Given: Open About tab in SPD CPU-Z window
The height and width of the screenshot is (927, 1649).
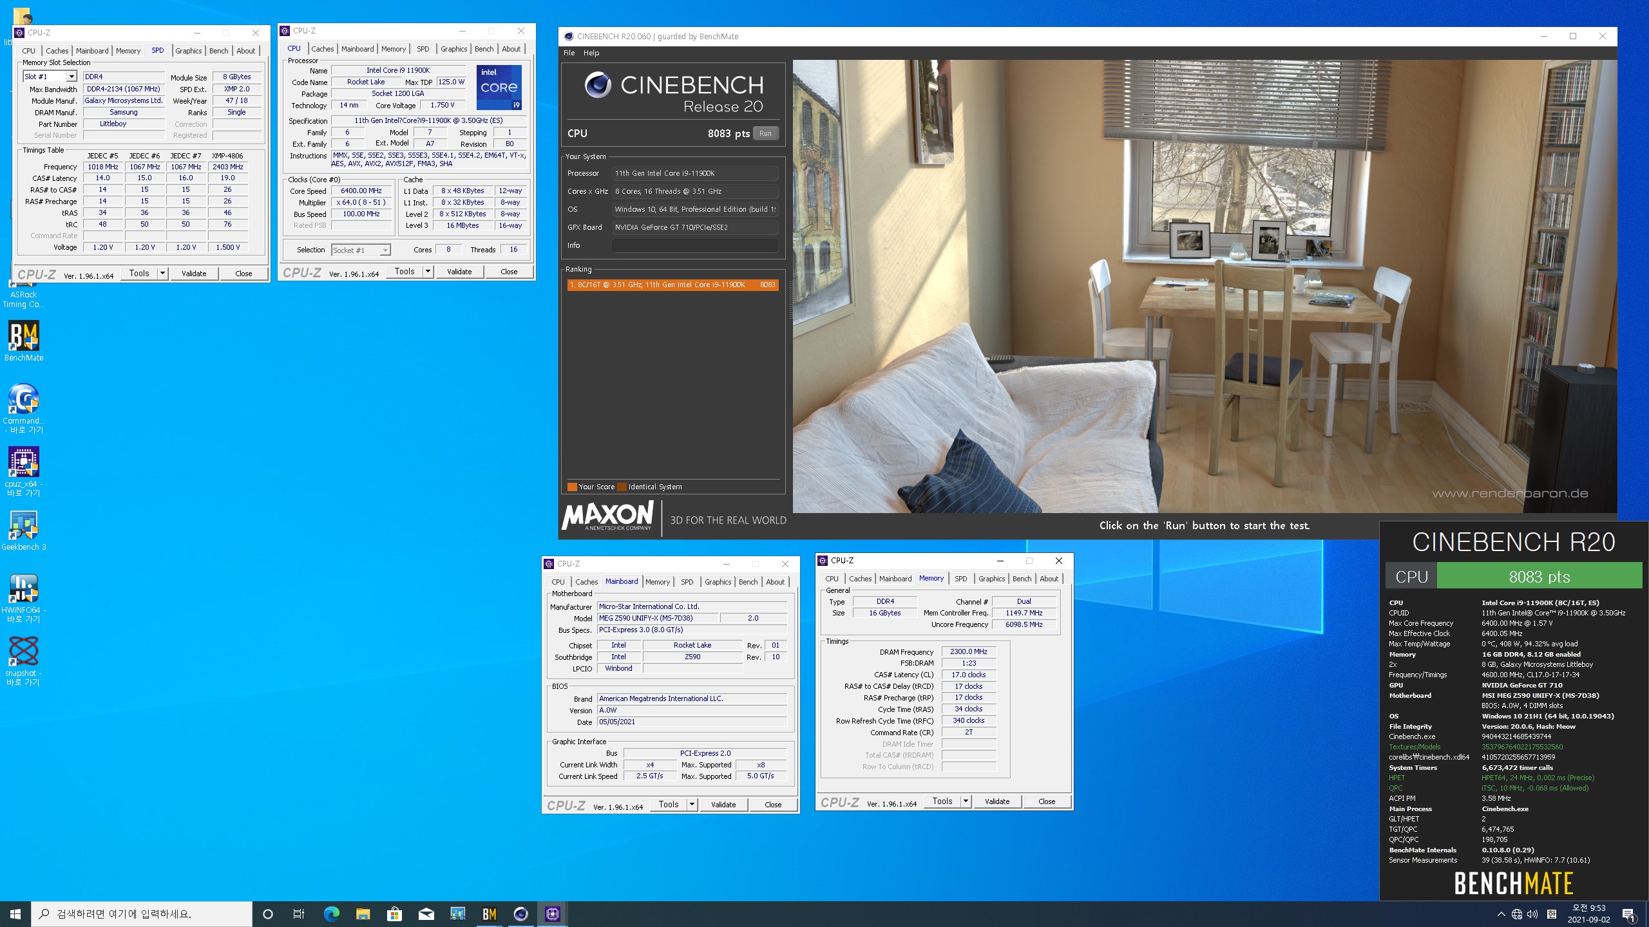Looking at the screenshot, I should (x=245, y=51).
